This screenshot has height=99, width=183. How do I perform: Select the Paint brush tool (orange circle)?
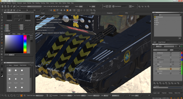point(2,43)
